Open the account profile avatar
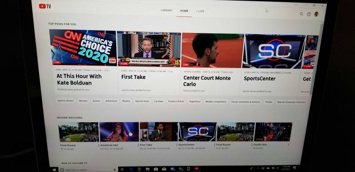This screenshot has height=172, width=355. point(317,14)
